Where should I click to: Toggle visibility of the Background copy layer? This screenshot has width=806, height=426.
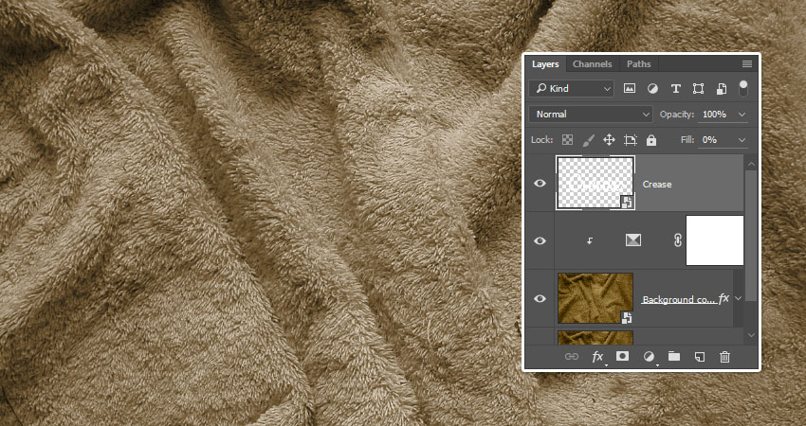point(540,298)
